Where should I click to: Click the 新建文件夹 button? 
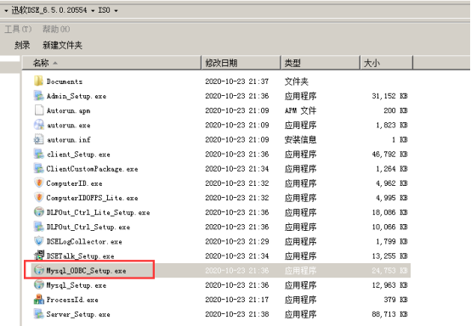62,45
